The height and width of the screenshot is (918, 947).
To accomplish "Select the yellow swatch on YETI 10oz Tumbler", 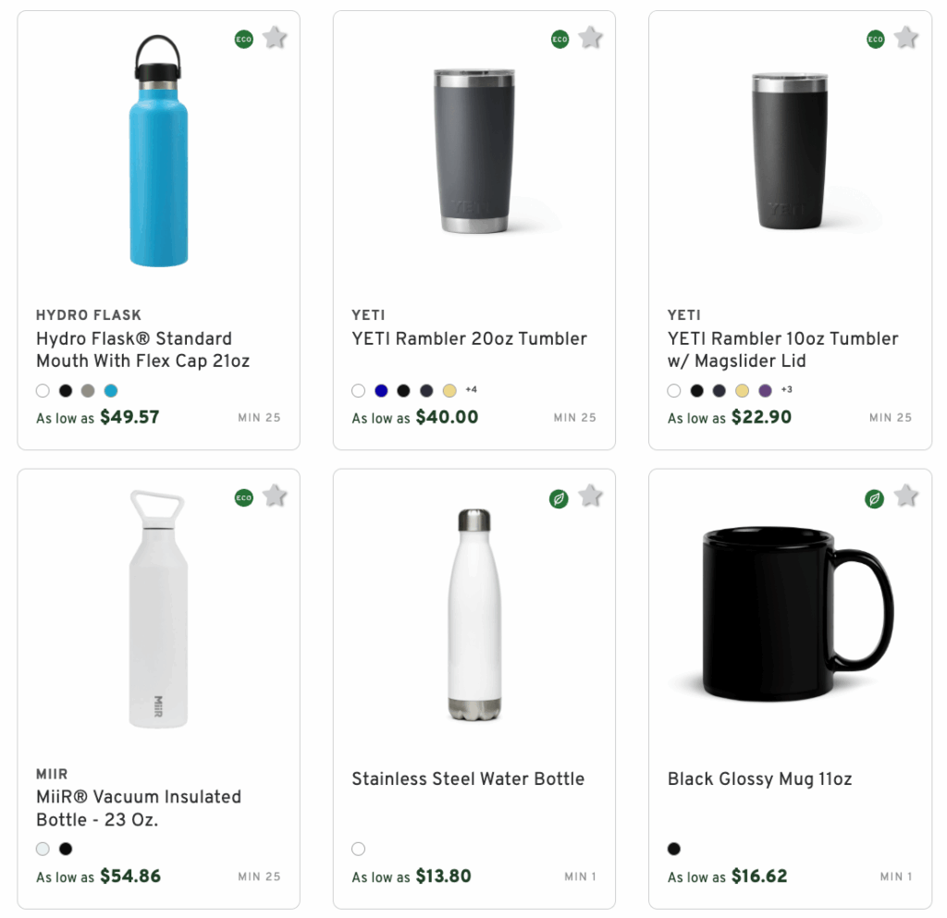I will pos(742,390).
